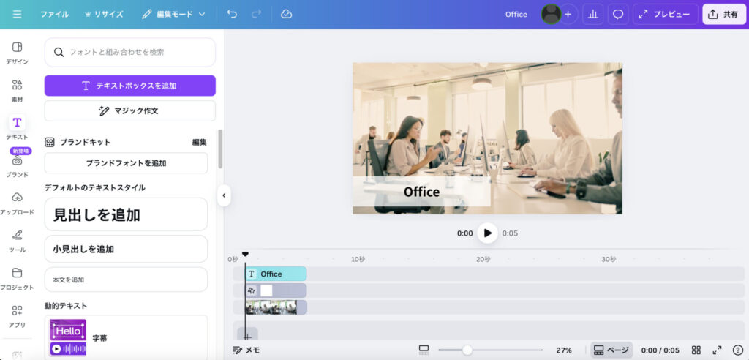Open the リサイズ resize menu
This screenshot has height=360, width=749.
click(x=104, y=14)
